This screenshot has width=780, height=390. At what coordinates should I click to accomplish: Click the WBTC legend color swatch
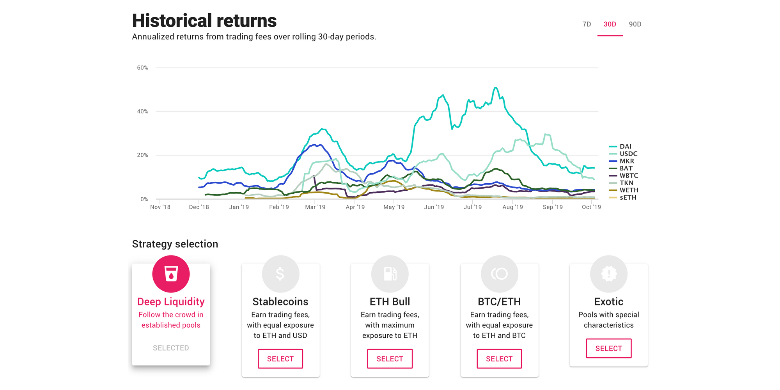click(613, 176)
